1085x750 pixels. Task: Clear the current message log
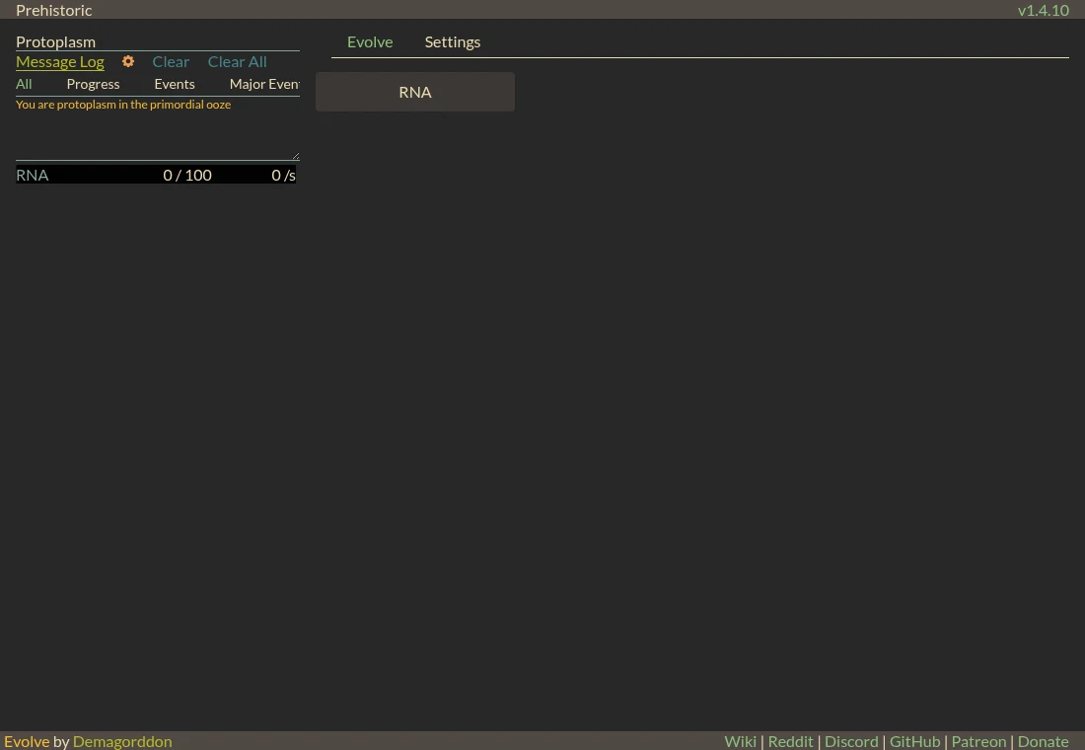pos(171,61)
